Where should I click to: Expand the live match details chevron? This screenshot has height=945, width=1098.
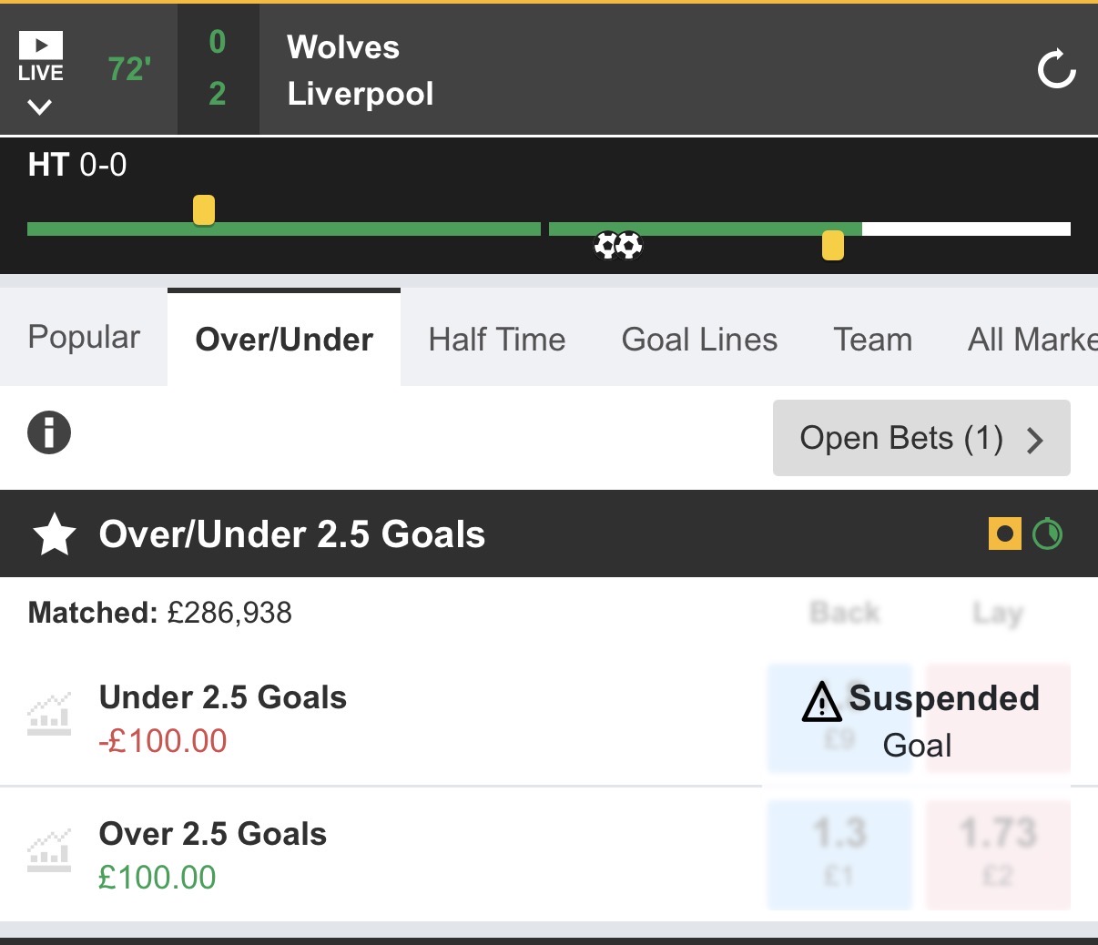point(40,107)
